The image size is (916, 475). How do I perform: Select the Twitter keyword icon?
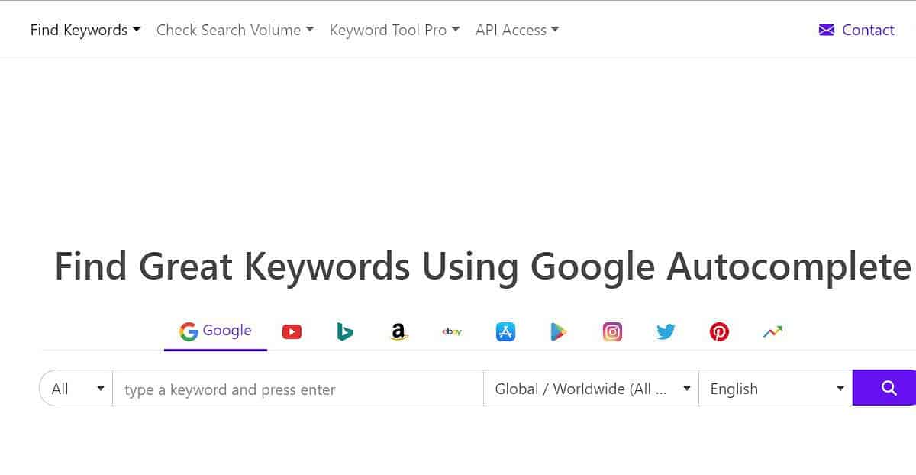point(666,331)
